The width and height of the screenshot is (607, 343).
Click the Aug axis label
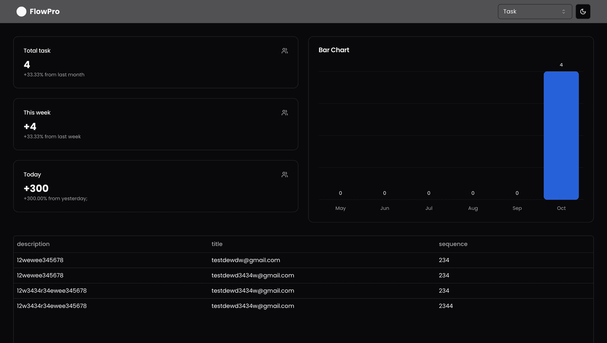473,208
